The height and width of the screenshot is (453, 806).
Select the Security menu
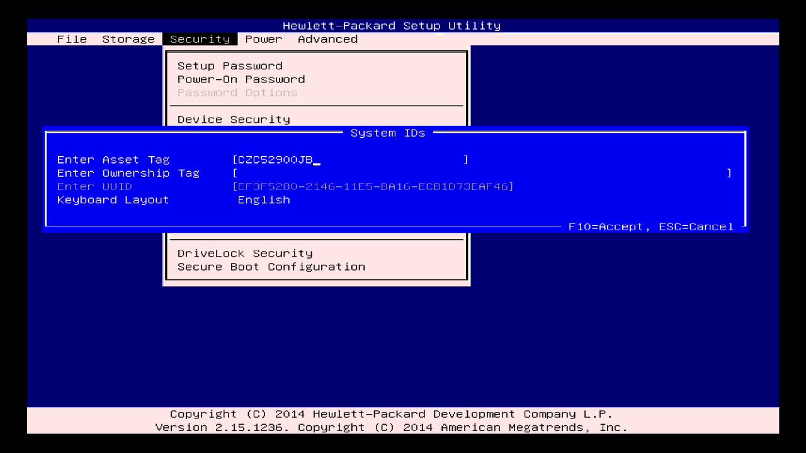tap(200, 39)
